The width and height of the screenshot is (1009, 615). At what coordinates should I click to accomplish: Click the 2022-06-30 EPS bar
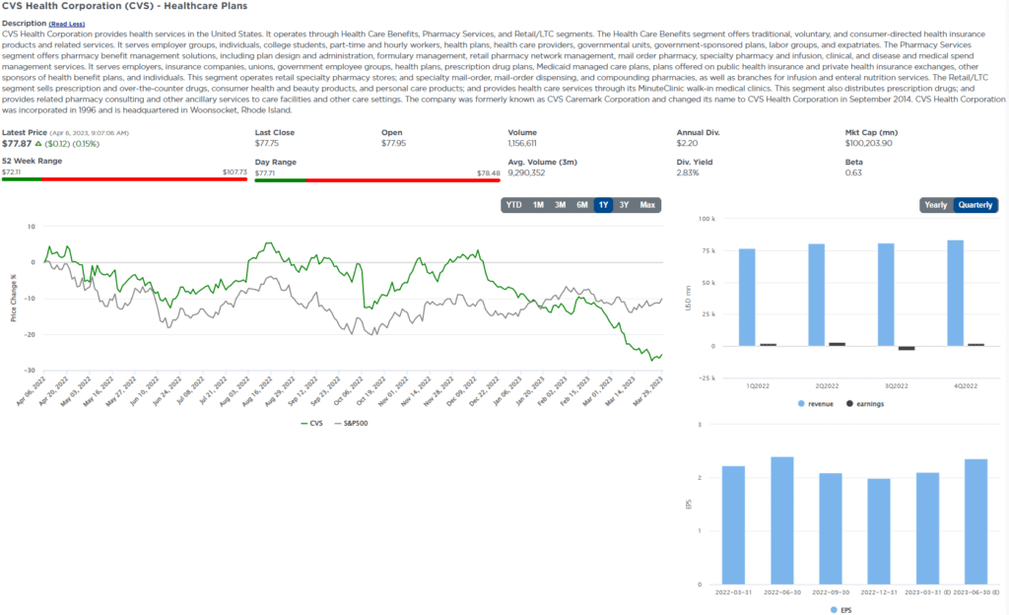click(781, 520)
